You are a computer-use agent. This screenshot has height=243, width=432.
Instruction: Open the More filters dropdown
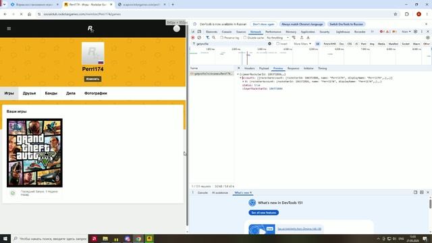302,44
